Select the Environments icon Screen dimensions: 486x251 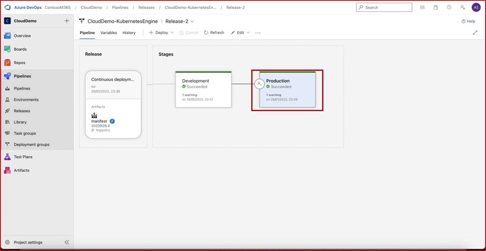[x=8, y=99]
